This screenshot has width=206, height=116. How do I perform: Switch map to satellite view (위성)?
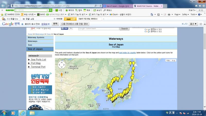coord(174,61)
